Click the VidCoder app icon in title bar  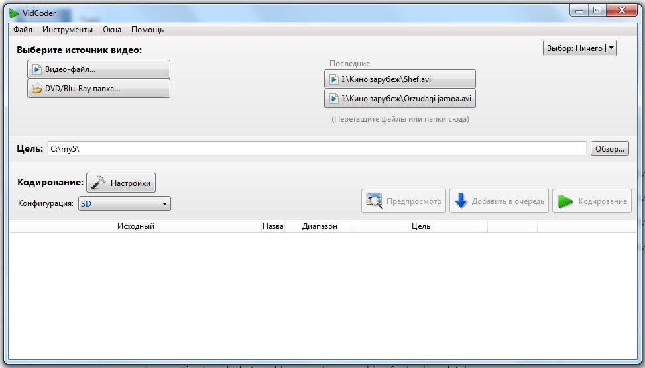(14, 13)
